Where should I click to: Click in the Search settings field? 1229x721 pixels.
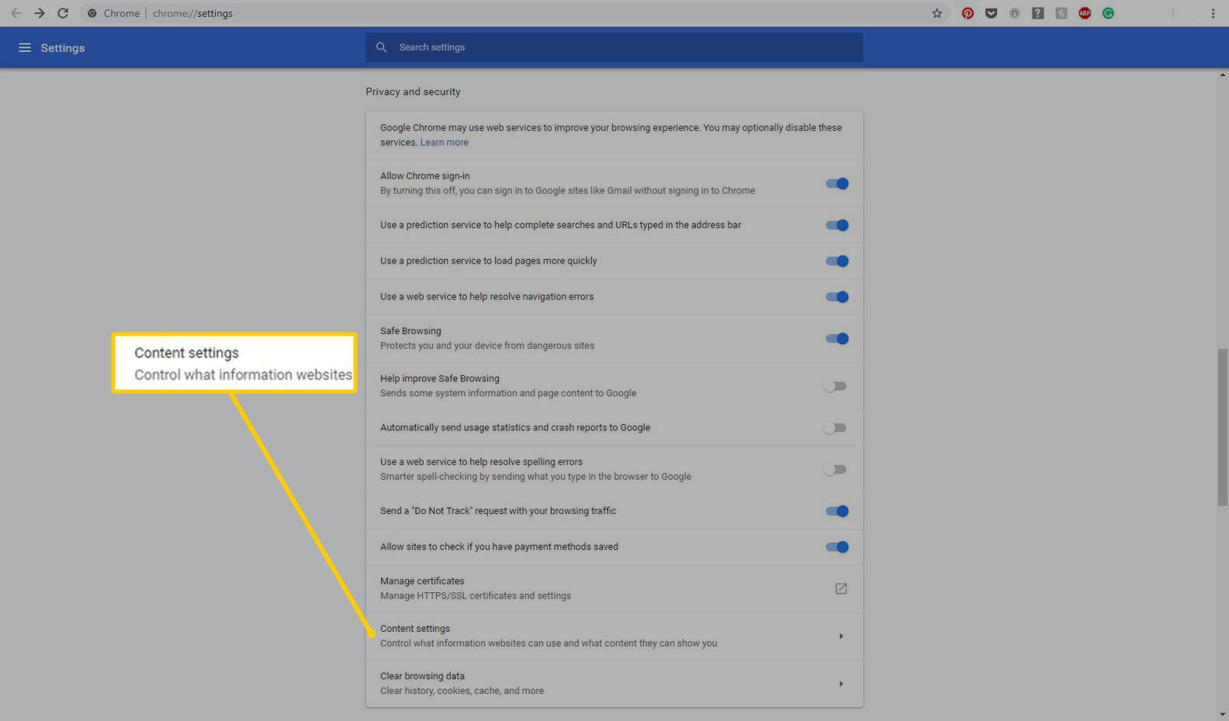[x=614, y=47]
